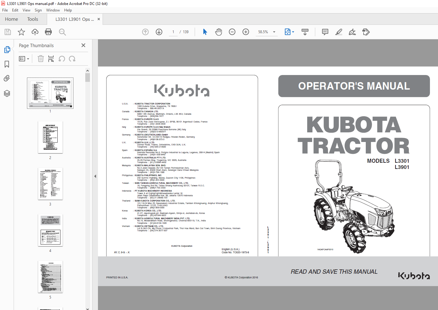Open the View menu
Viewport: 438px width, 310px height.
pyautogui.click(x=26, y=10)
